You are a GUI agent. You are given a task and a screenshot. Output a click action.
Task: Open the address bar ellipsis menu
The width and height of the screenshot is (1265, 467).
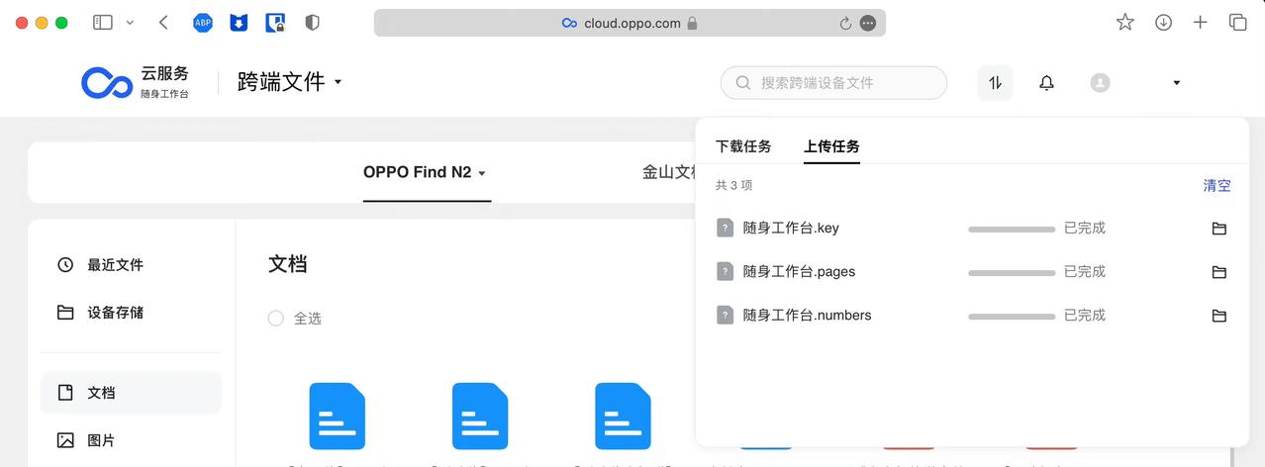(x=868, y=23)
